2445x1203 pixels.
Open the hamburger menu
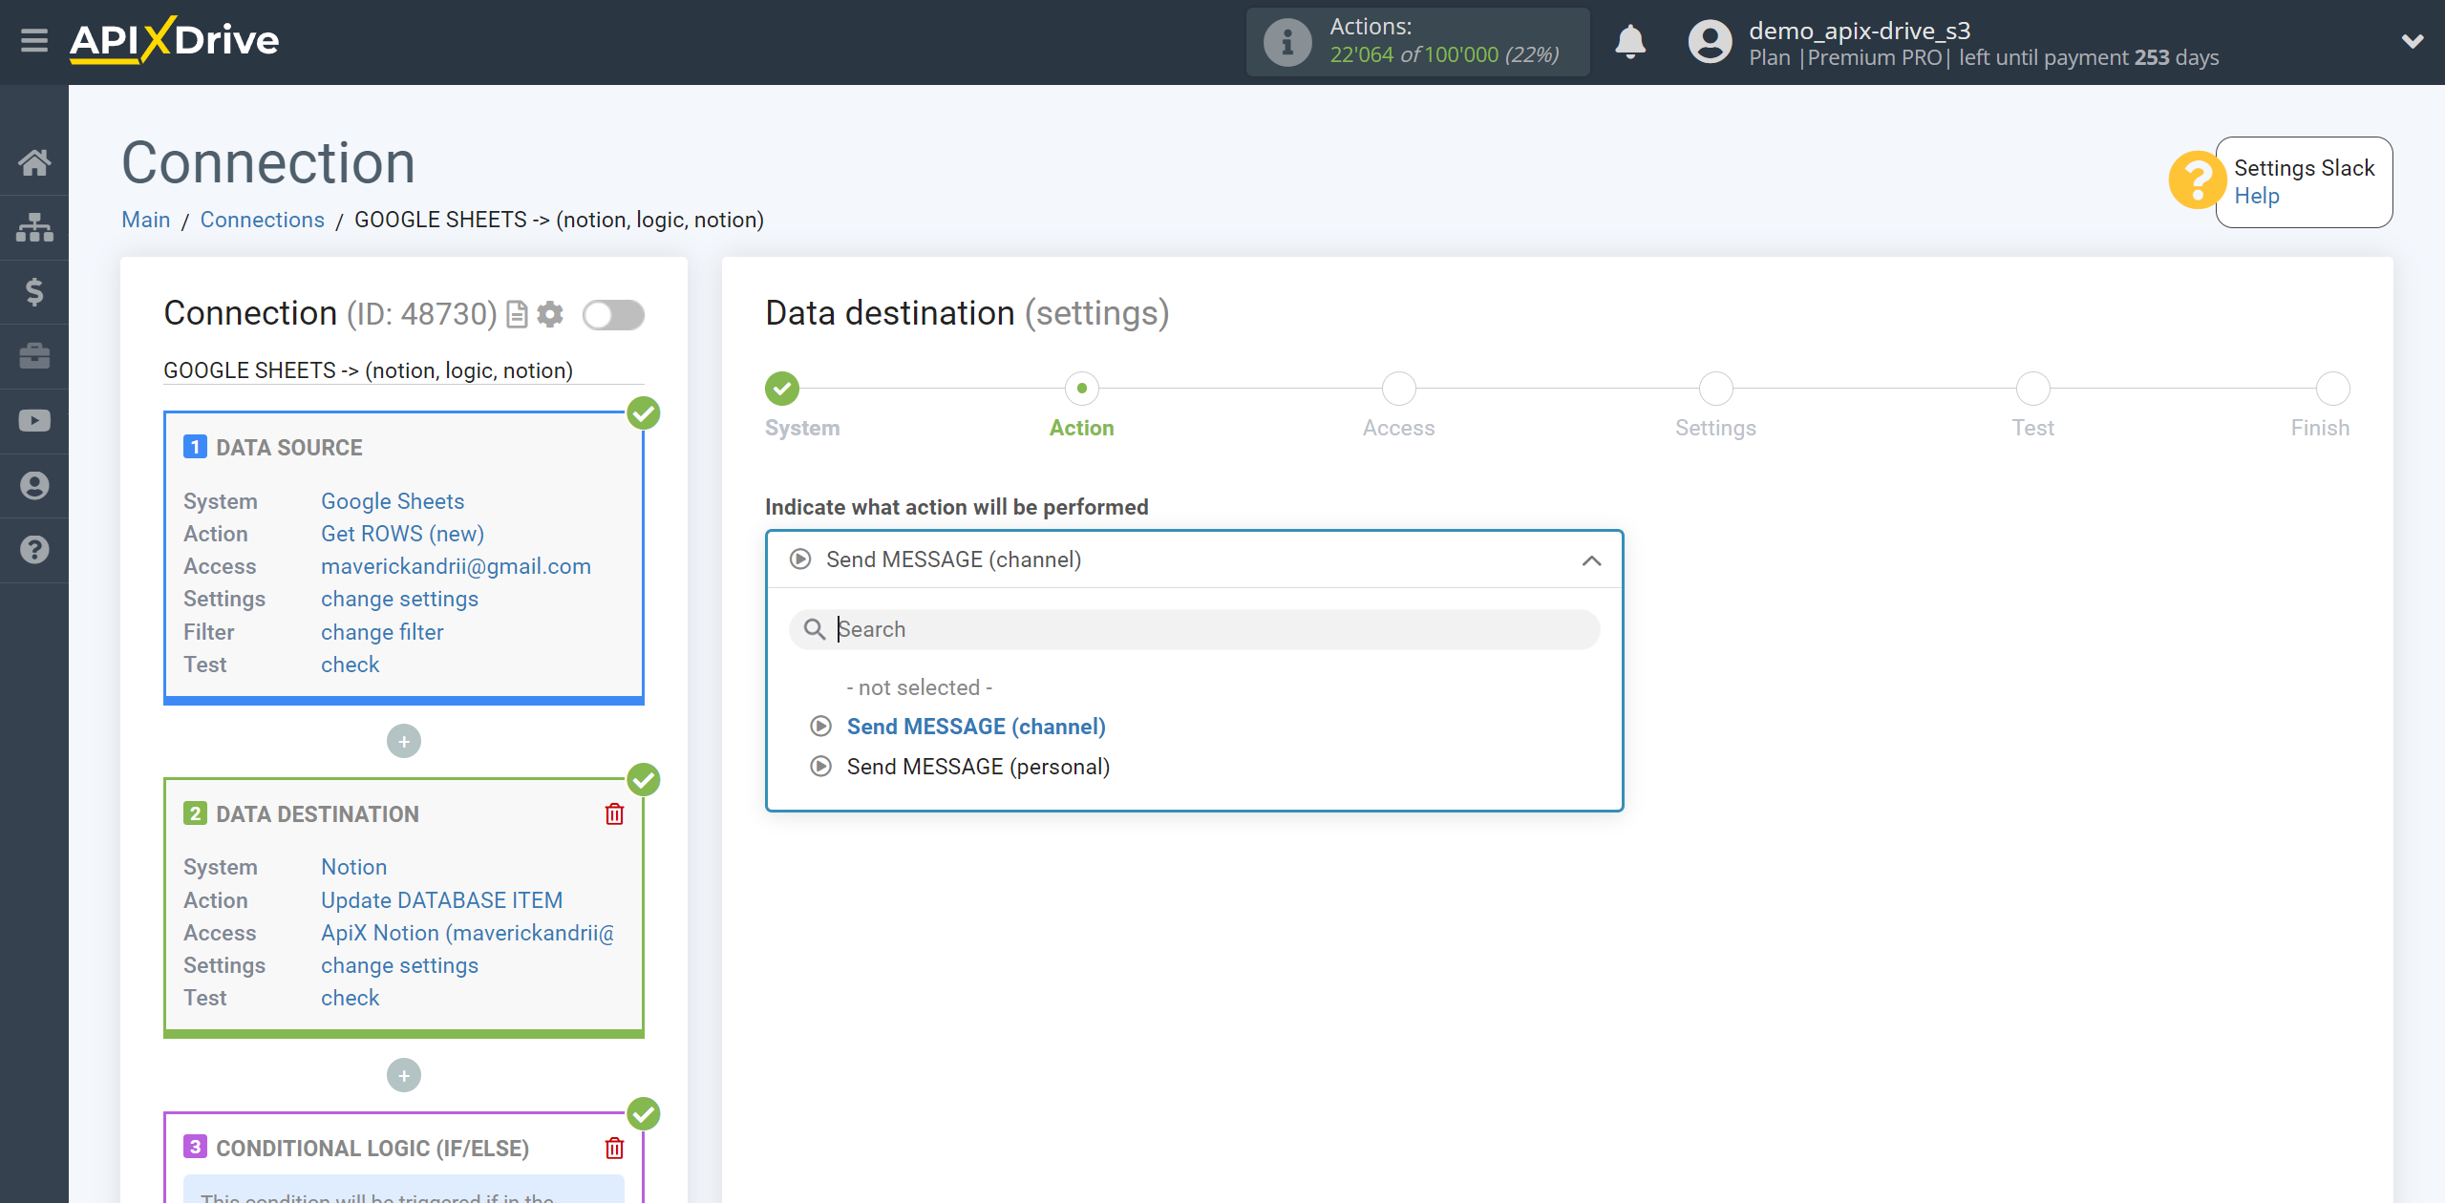pyautogui.click(x=34, y=40)
